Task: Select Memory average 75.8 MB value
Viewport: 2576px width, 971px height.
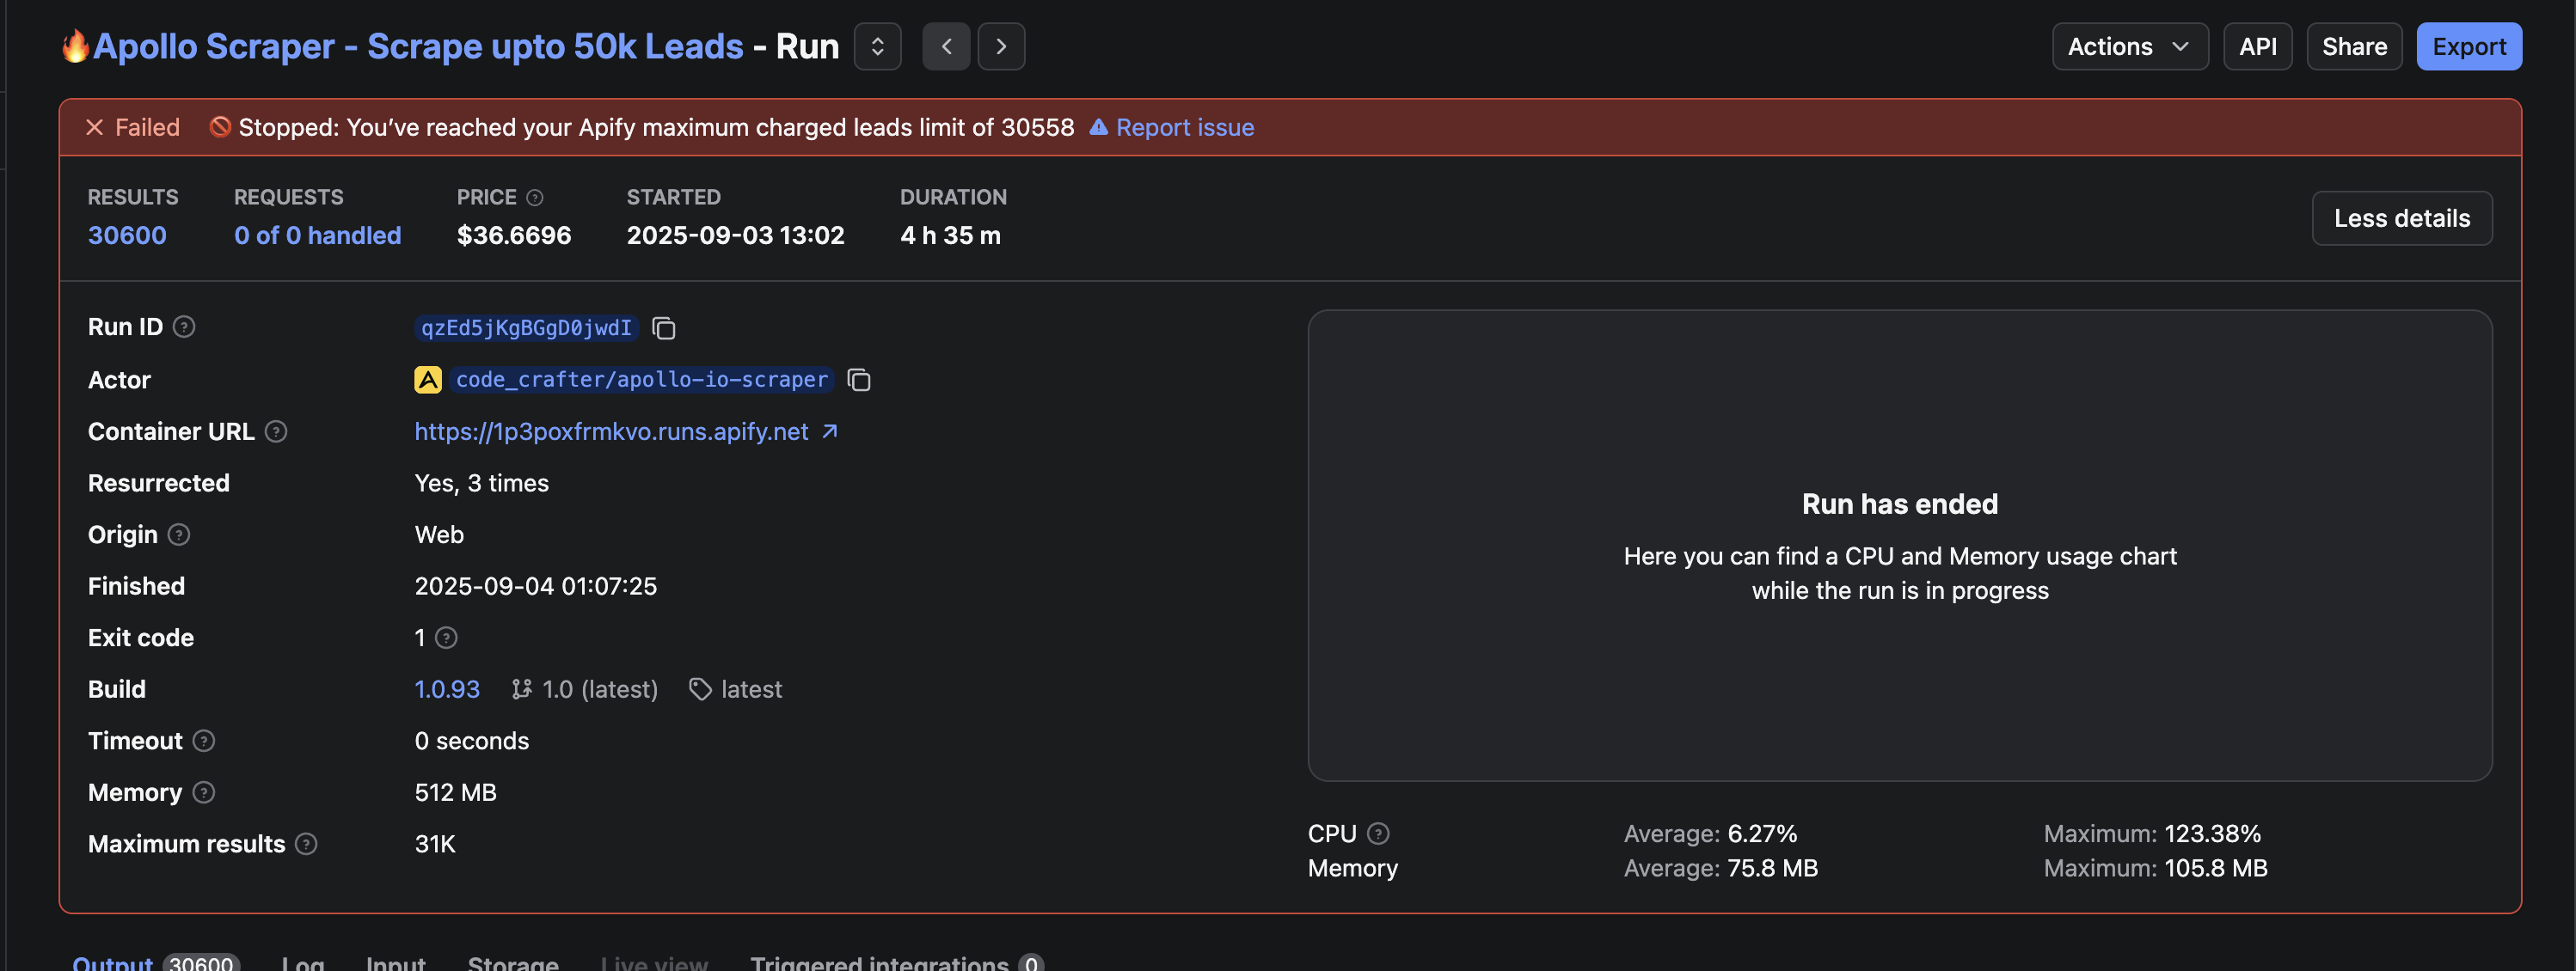Action: (x=1772, y=868)
